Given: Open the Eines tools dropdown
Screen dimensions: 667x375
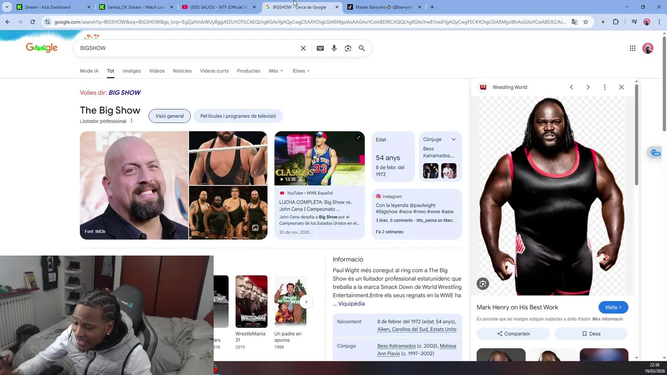Looking at the screenshot, I should [x=301, y=71].
